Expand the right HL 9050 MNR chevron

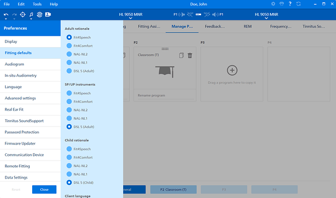[x=266, y=18]
